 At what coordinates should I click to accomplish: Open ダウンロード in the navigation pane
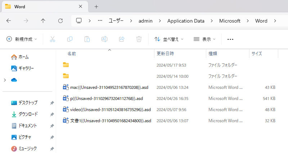(24, 114)
